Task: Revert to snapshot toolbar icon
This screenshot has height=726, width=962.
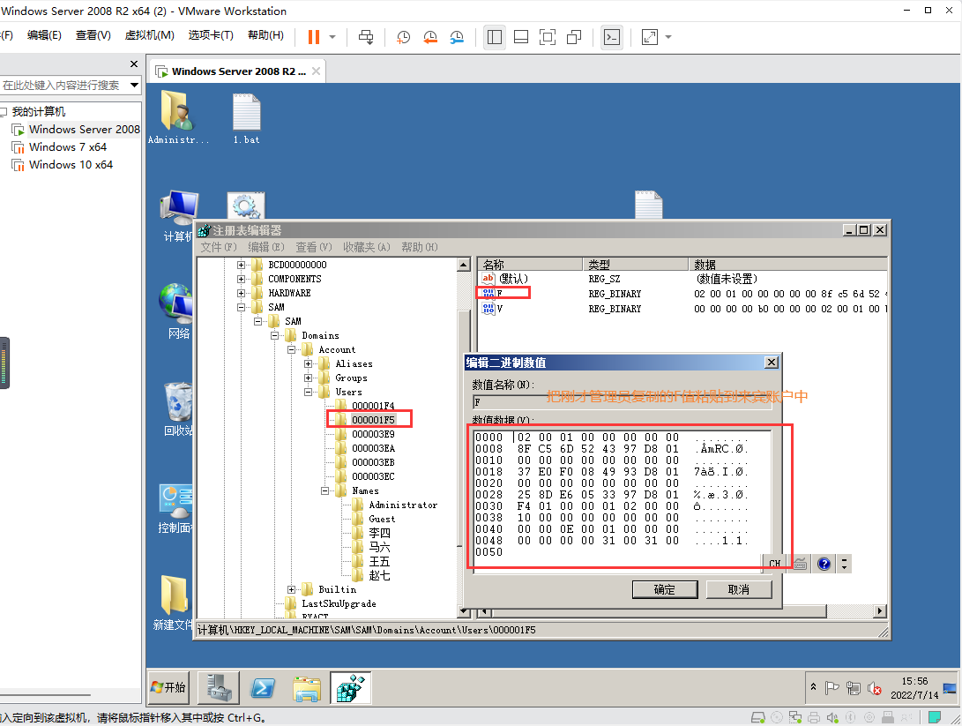Action: (430, 37)
